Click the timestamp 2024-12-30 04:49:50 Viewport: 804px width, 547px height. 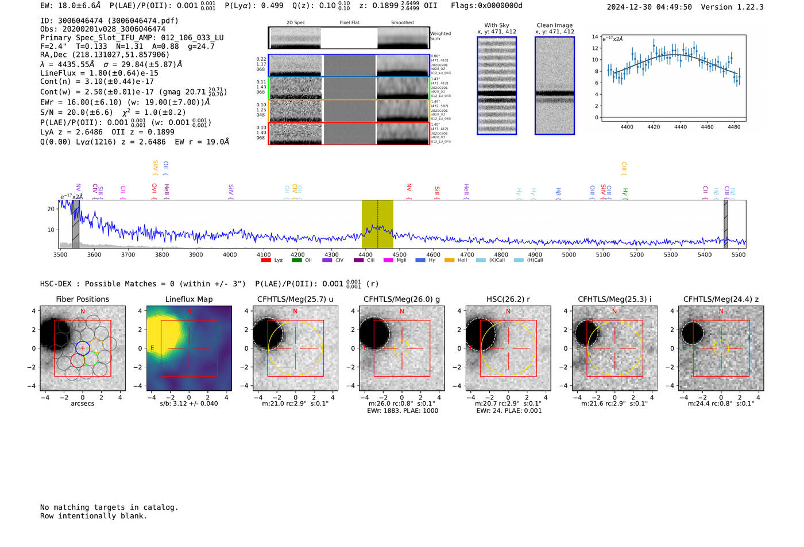pyautogui.click(x=650, y=7)
